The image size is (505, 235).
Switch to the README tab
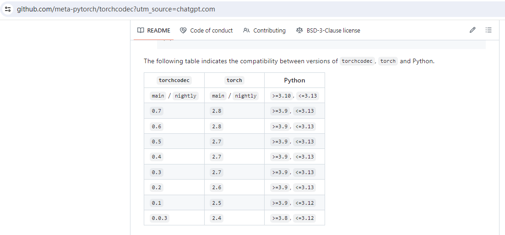click(158, 31)
